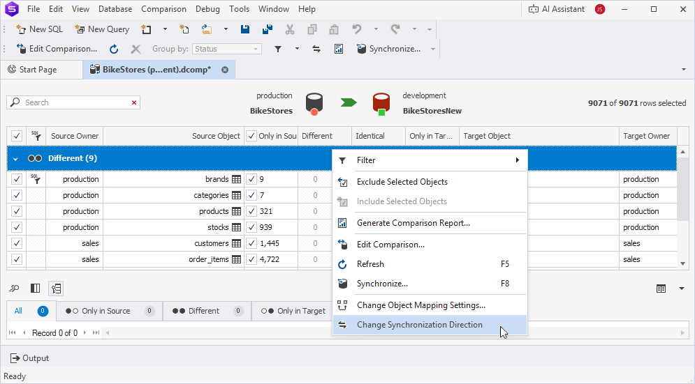Click the green direction arrow between databases
695x384 pixels.
coord(349,103)
